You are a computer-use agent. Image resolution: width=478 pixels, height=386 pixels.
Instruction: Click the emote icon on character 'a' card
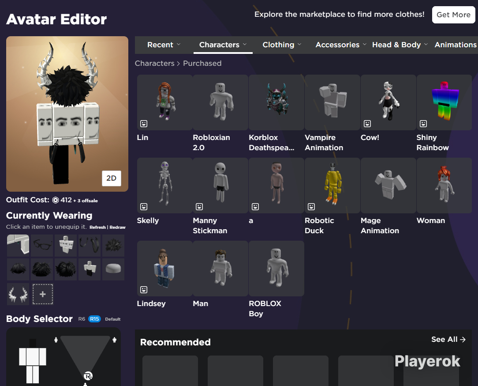click(x=255, y=207)
